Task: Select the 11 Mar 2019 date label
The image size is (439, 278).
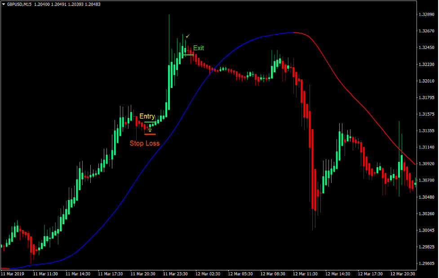Action: pyautogui.click(x=13, y=274)
